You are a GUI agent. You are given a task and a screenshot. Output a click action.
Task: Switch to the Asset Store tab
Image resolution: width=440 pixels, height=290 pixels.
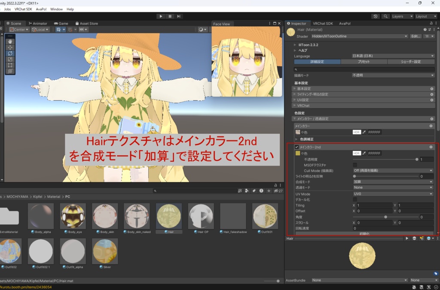pos(86,24)
